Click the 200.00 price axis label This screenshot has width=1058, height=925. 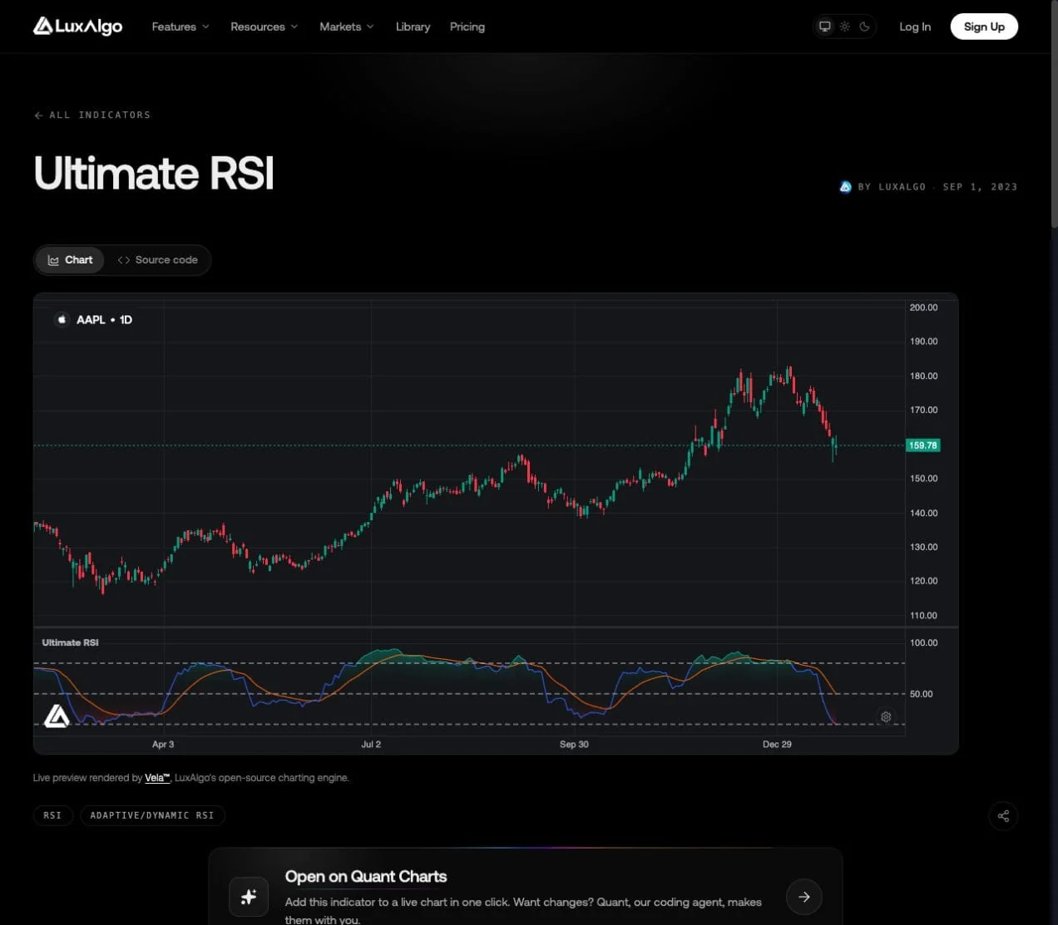pyautogui.click(x=923, y=308)
